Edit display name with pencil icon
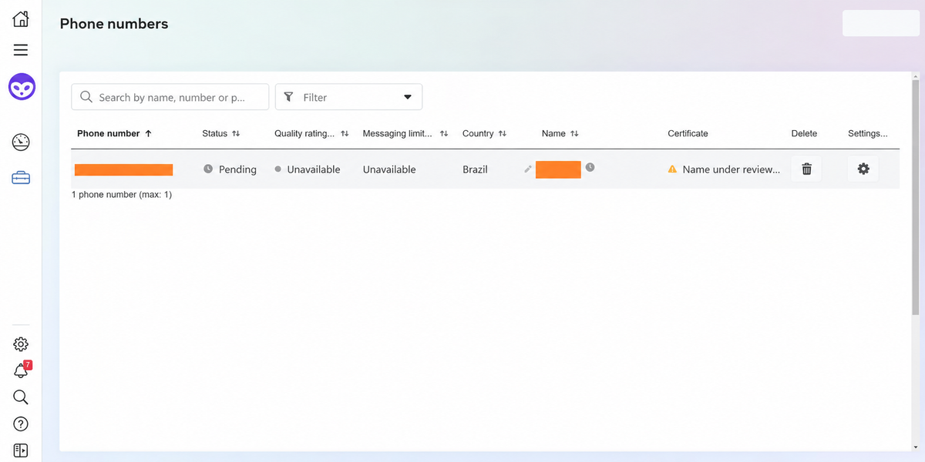The width and height of the screenshot is (925, 462). pos(528,169)
